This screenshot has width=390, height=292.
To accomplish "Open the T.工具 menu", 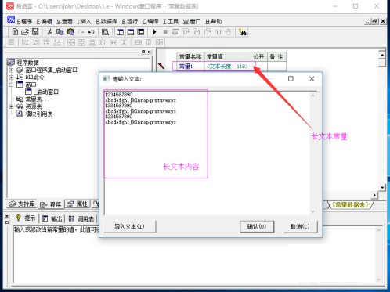I will [171, 22].
